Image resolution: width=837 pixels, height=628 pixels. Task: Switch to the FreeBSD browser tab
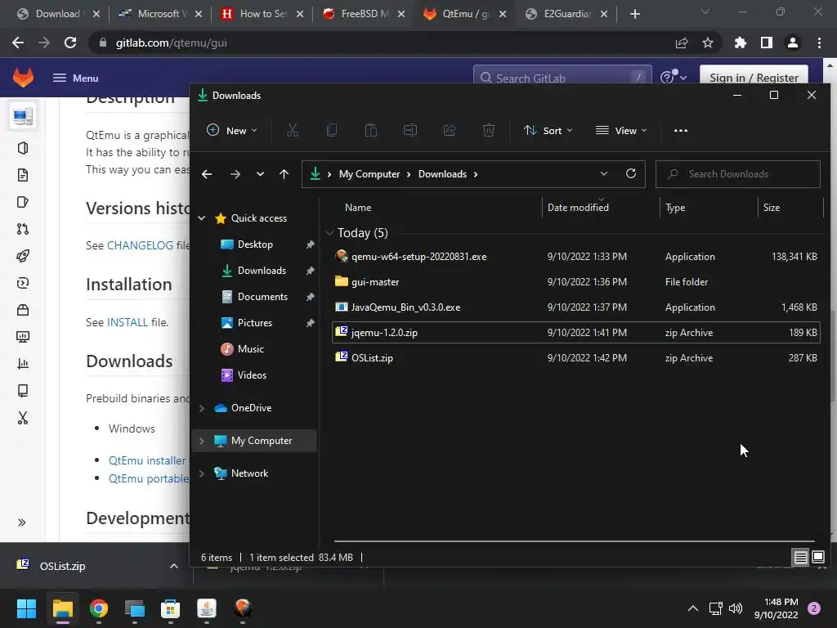(364, 14)
